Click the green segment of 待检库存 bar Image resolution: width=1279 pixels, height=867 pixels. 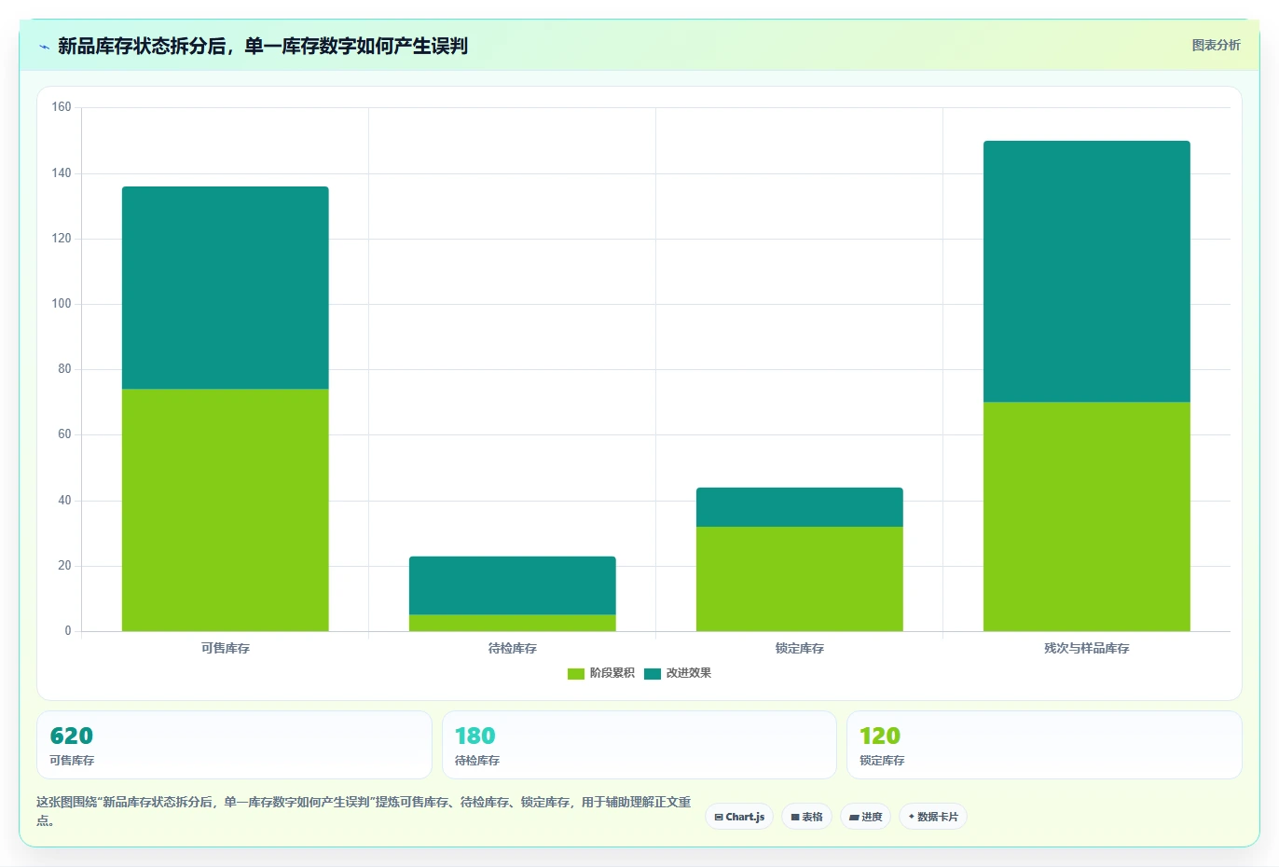pos(513,623)
